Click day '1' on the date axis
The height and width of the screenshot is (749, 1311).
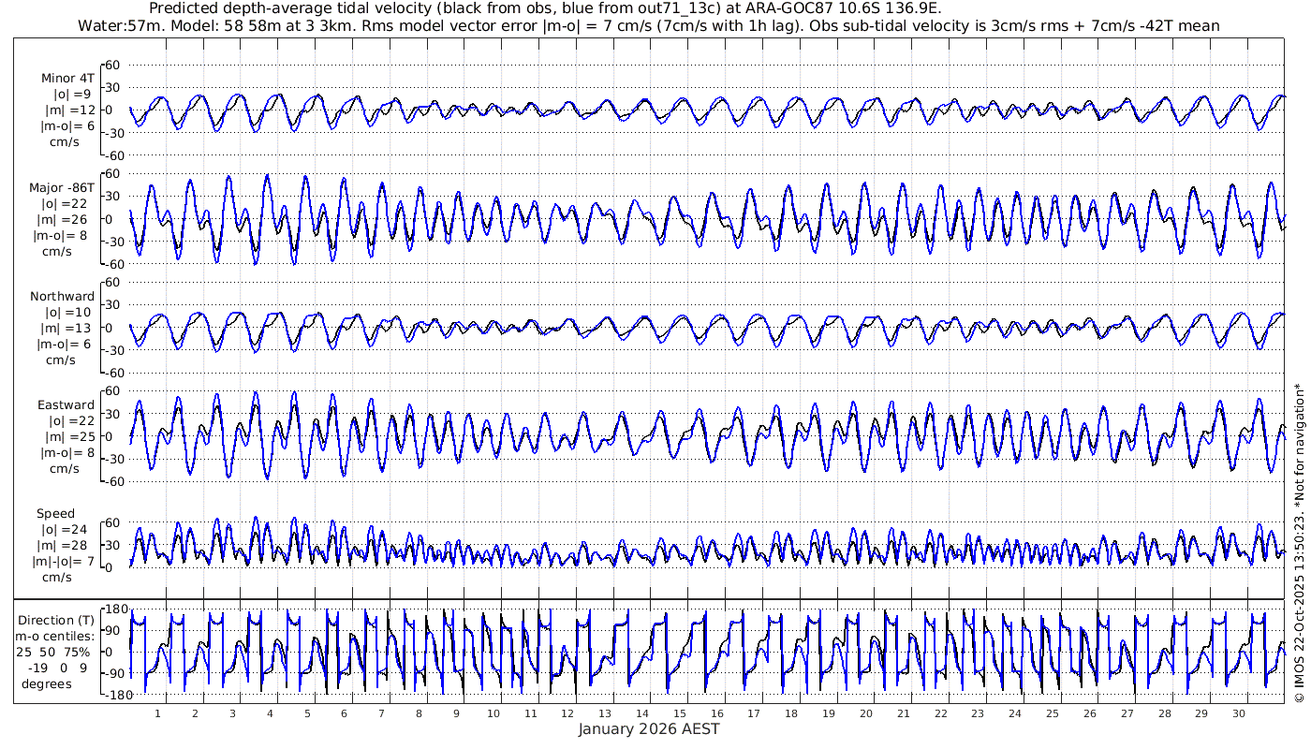(x=157, y=712)
